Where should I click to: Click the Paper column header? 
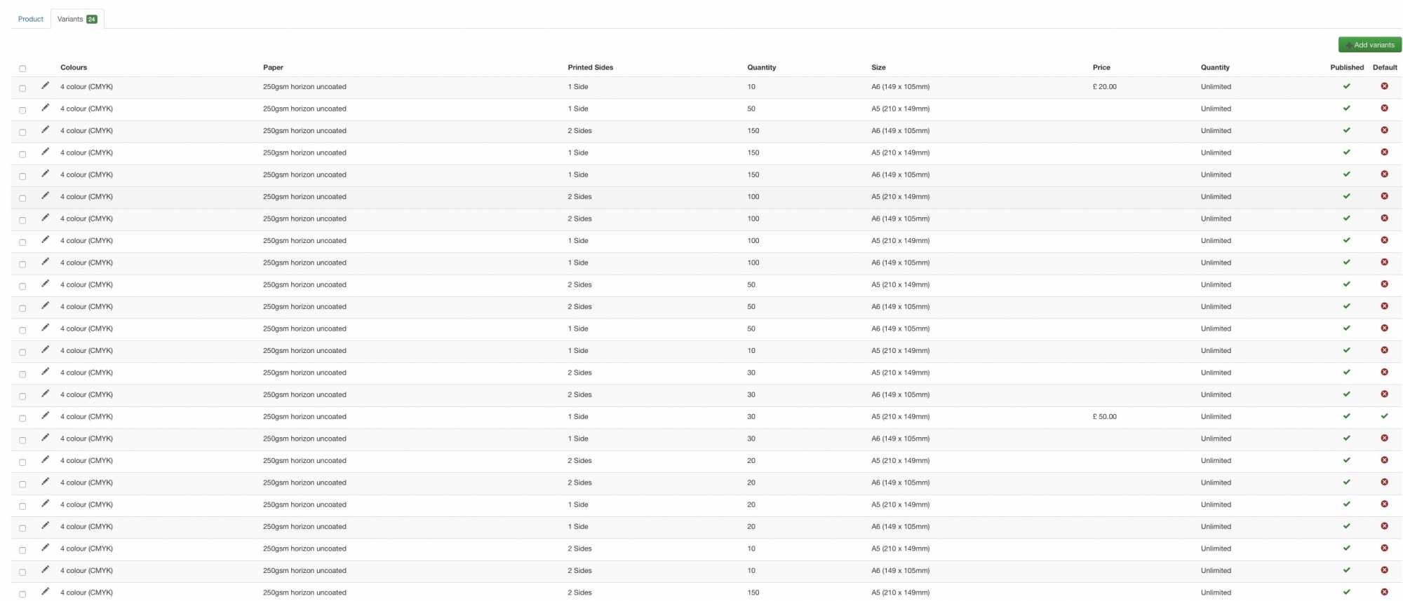pos(273,67)
